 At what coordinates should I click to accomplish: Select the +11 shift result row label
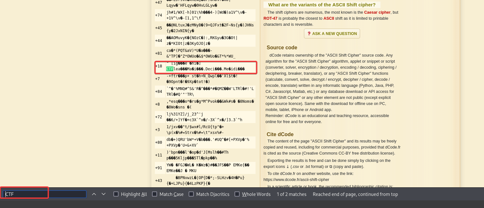click(159, 155)
